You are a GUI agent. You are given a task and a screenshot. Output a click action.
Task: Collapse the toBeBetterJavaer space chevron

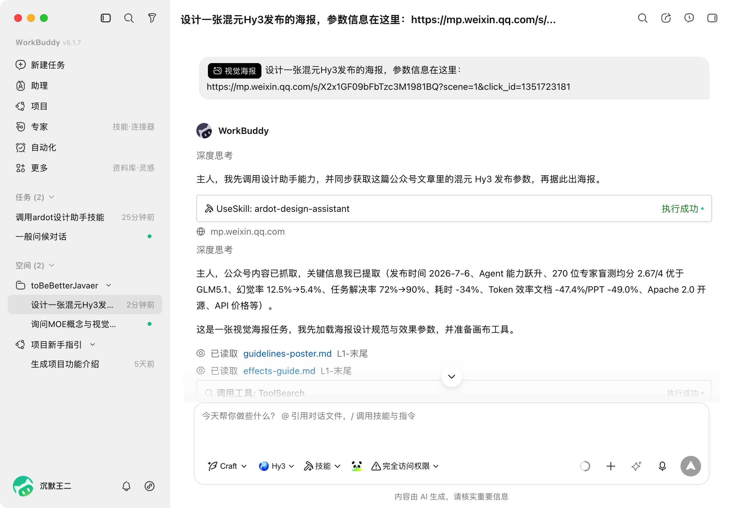point(109,286)
